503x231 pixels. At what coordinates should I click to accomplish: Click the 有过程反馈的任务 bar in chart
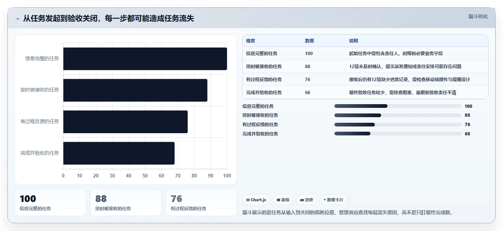click(125, 122)
